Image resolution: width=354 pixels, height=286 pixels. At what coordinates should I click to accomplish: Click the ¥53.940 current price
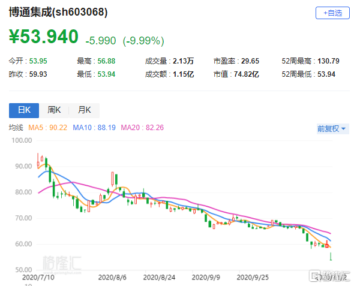[x=44, y=37]
